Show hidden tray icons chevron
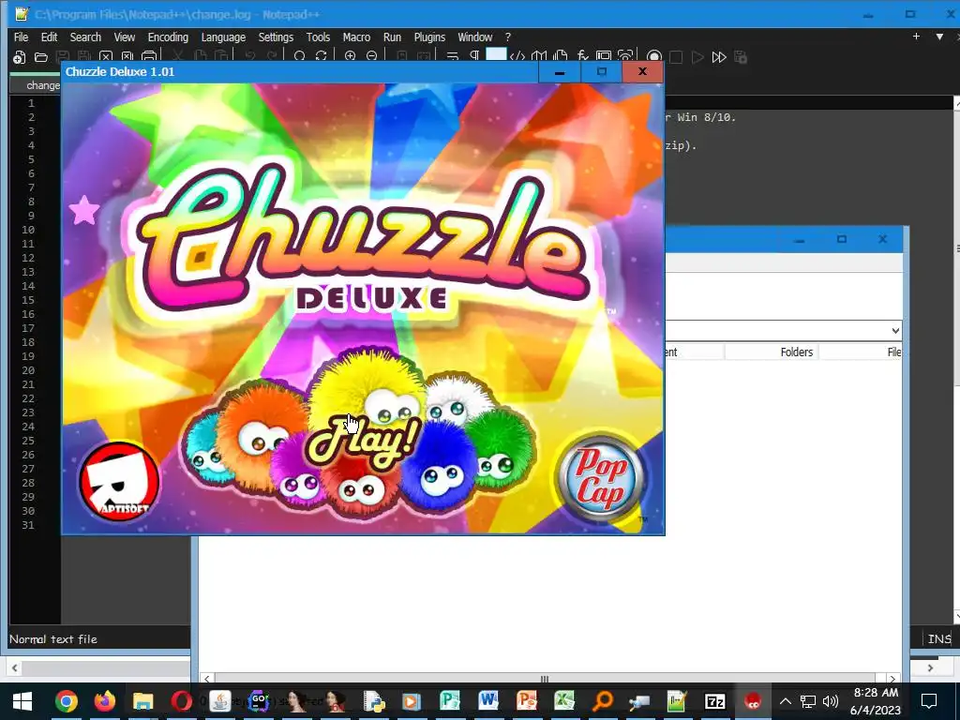The width and height of the screenshot is (960, 720). pos(786,701)
